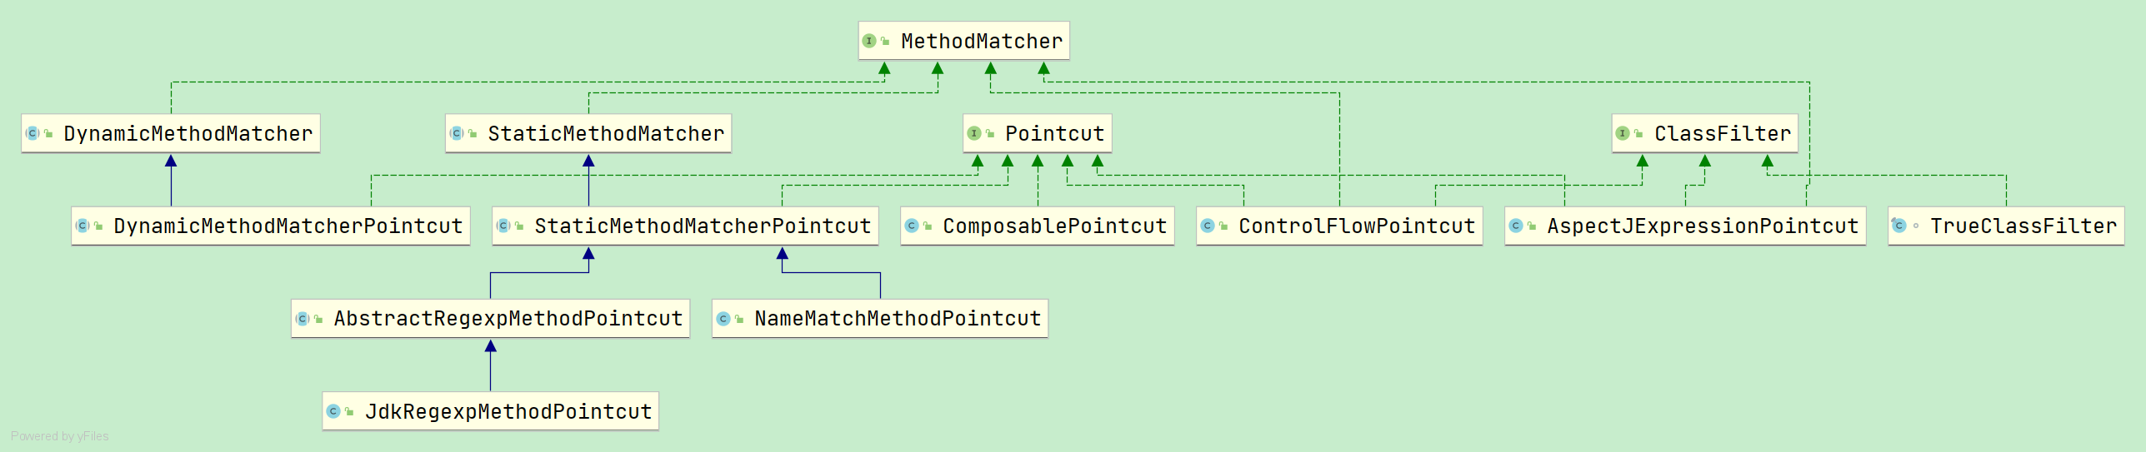The width and height of the screenshot is (2146, 452).
Task: Click the class icon next to AspectJExpressionPointcut
Action: [x=1516, y=226]
